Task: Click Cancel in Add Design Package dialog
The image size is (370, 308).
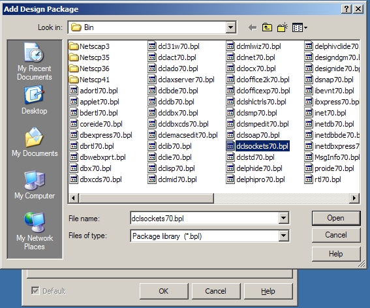Action: coord(336,235)
